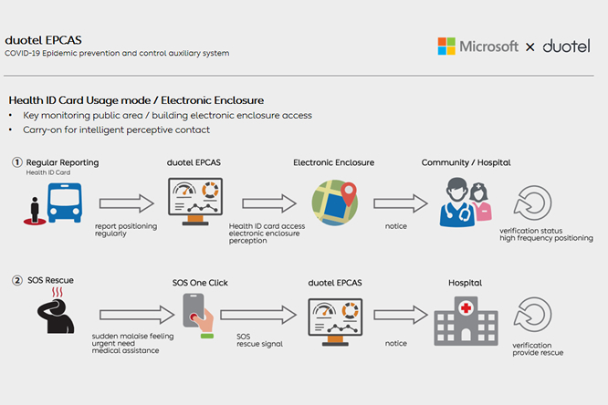Click the 'Regular Reporting' label
The image size is (608, 405).
coord(62,162)
